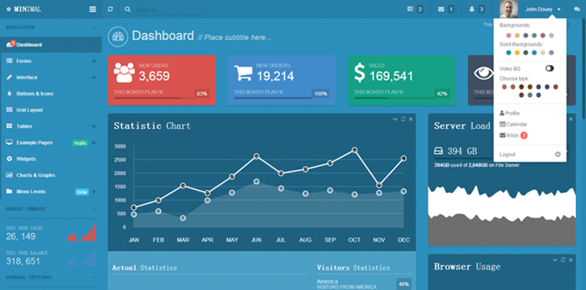
Task: Click the eye icon on the dark card
Action: [484, 73]
